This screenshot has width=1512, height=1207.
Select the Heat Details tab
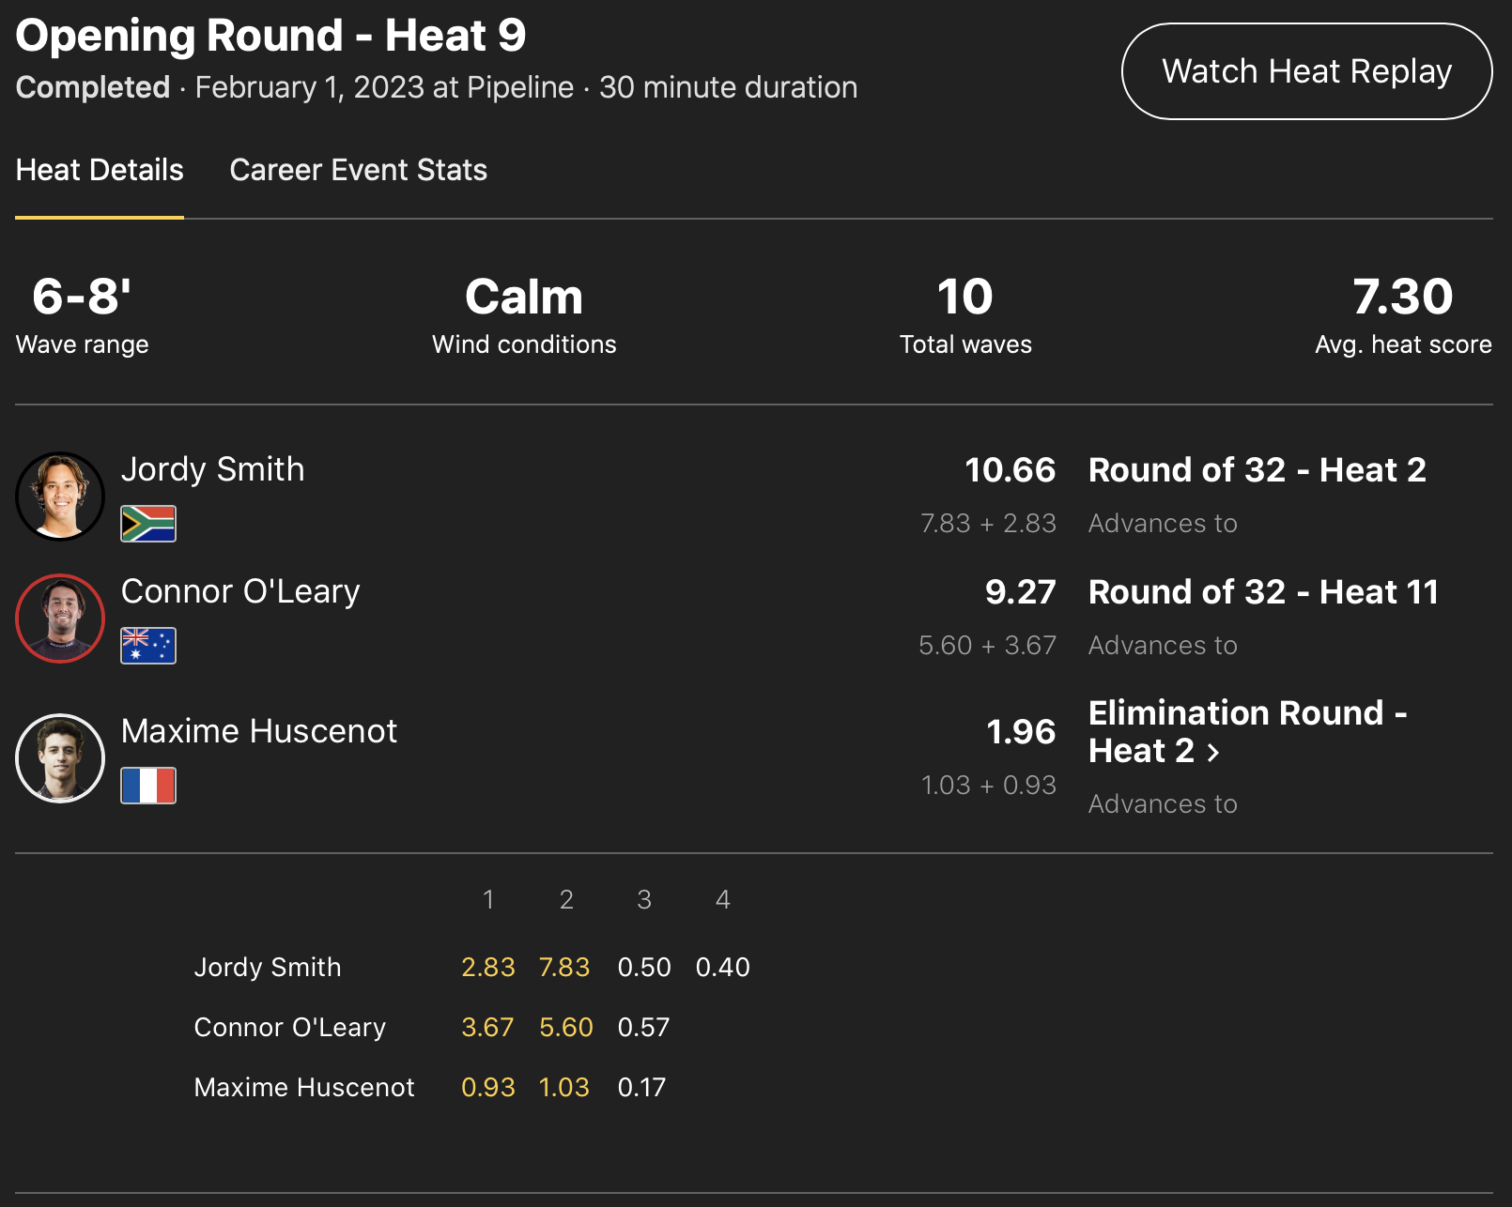click(x=100, y=170)
